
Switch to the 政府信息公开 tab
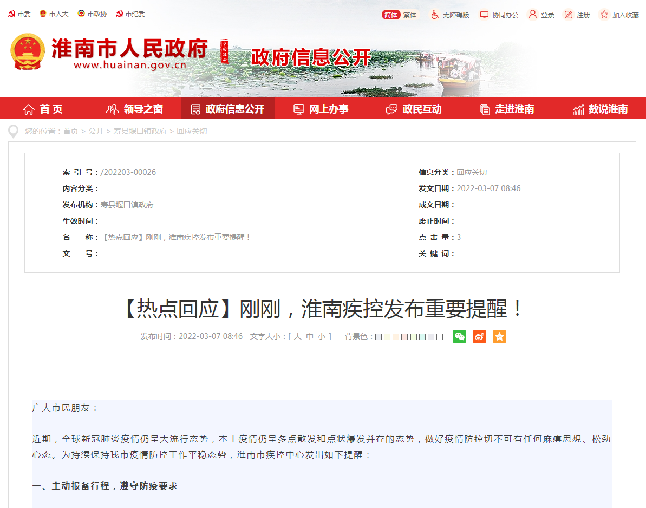228,108
